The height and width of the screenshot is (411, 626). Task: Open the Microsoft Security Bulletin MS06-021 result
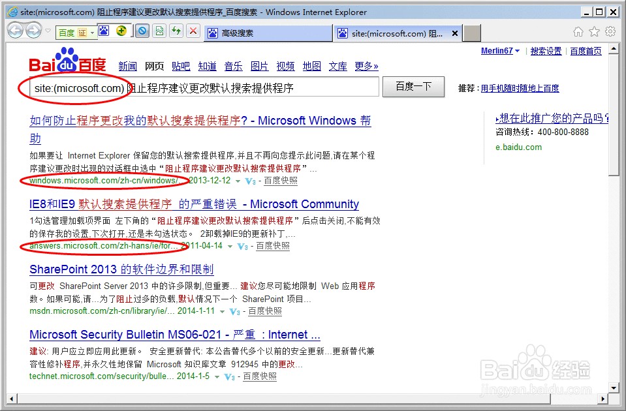point(175,335)
